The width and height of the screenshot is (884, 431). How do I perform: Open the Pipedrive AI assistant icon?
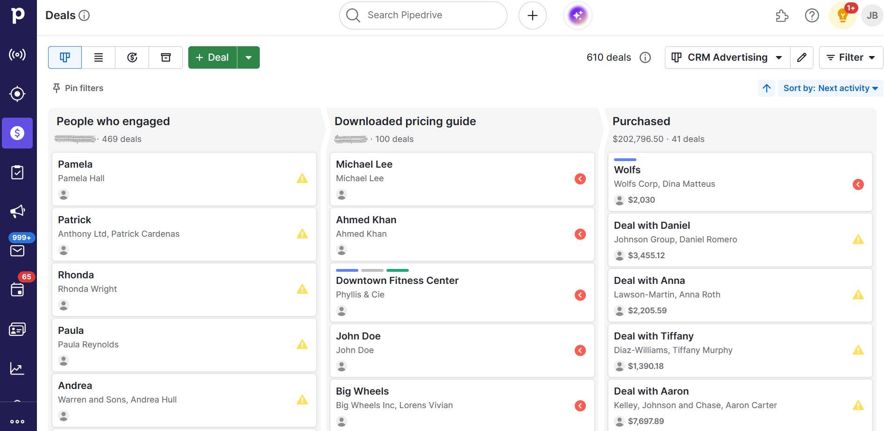point(577,15)
